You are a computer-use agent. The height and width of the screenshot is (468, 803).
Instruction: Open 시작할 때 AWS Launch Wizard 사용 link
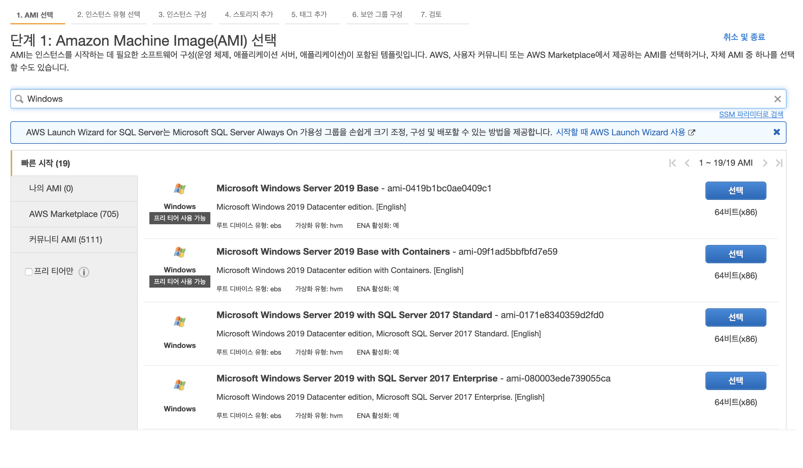(x=620, y=132)
